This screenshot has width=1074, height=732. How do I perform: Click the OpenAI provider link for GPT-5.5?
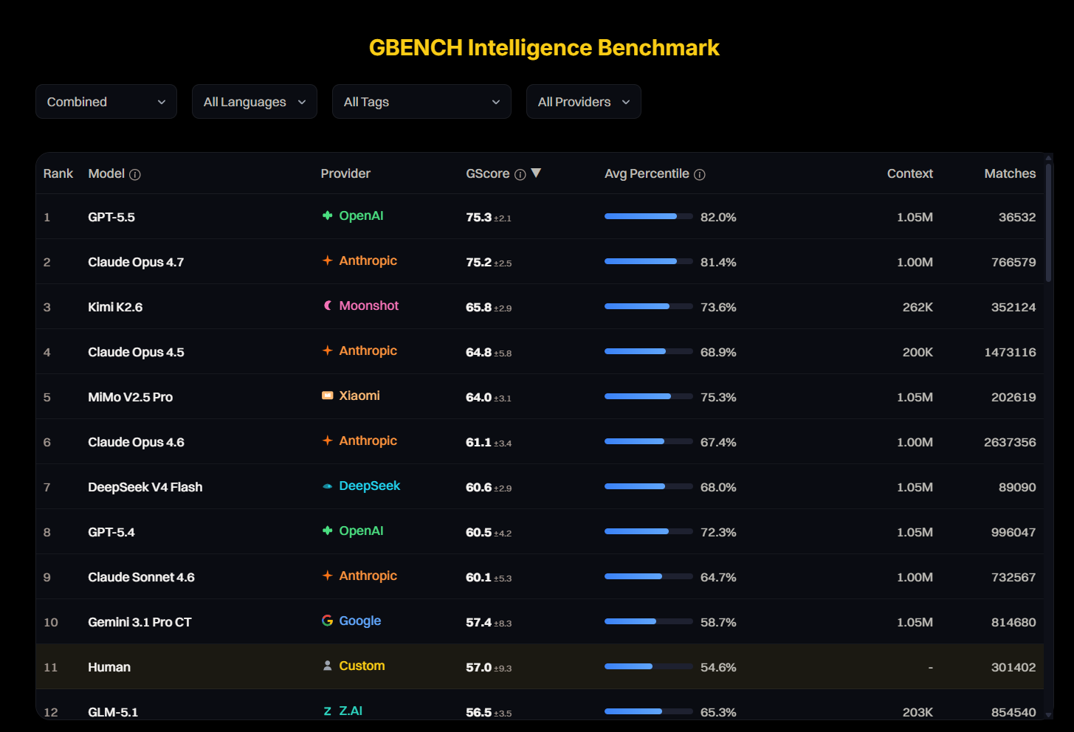click(361, 215)
